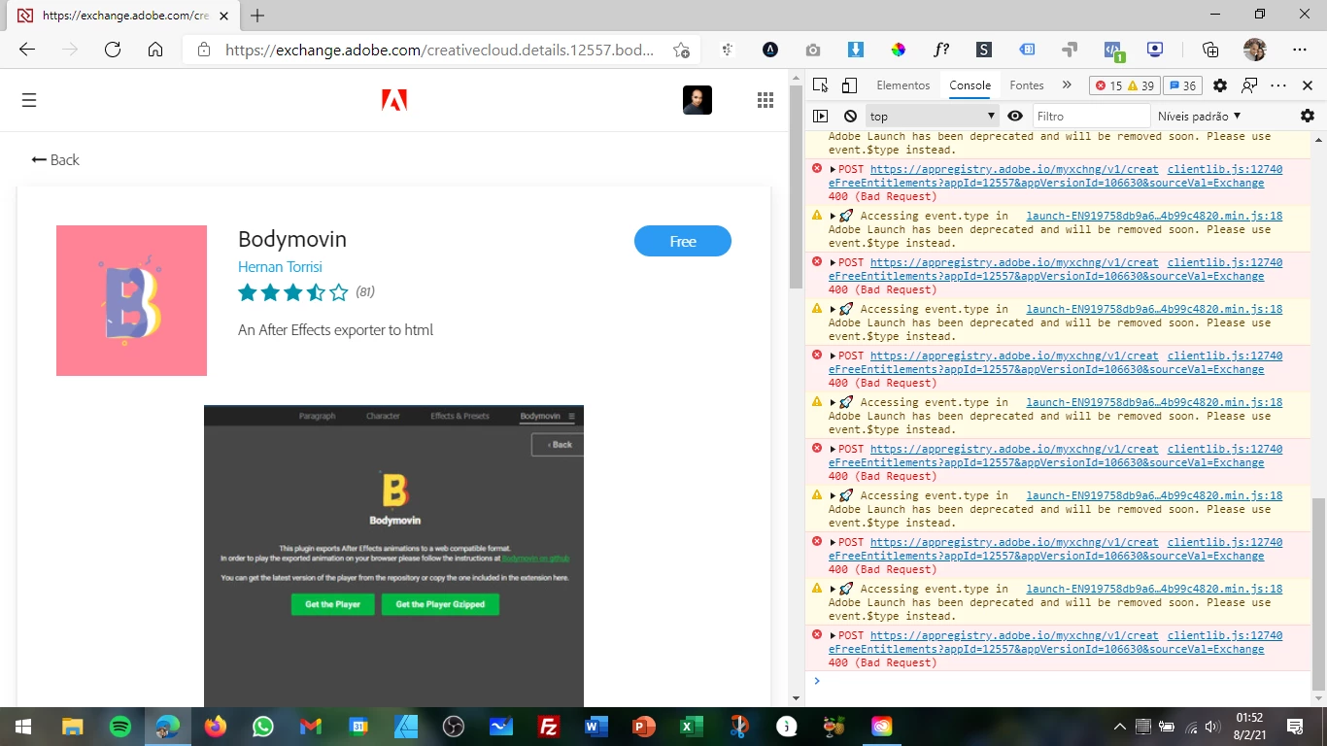1327x746 pixels.
Task: Go to the browser home page
Action: [155, 50]
